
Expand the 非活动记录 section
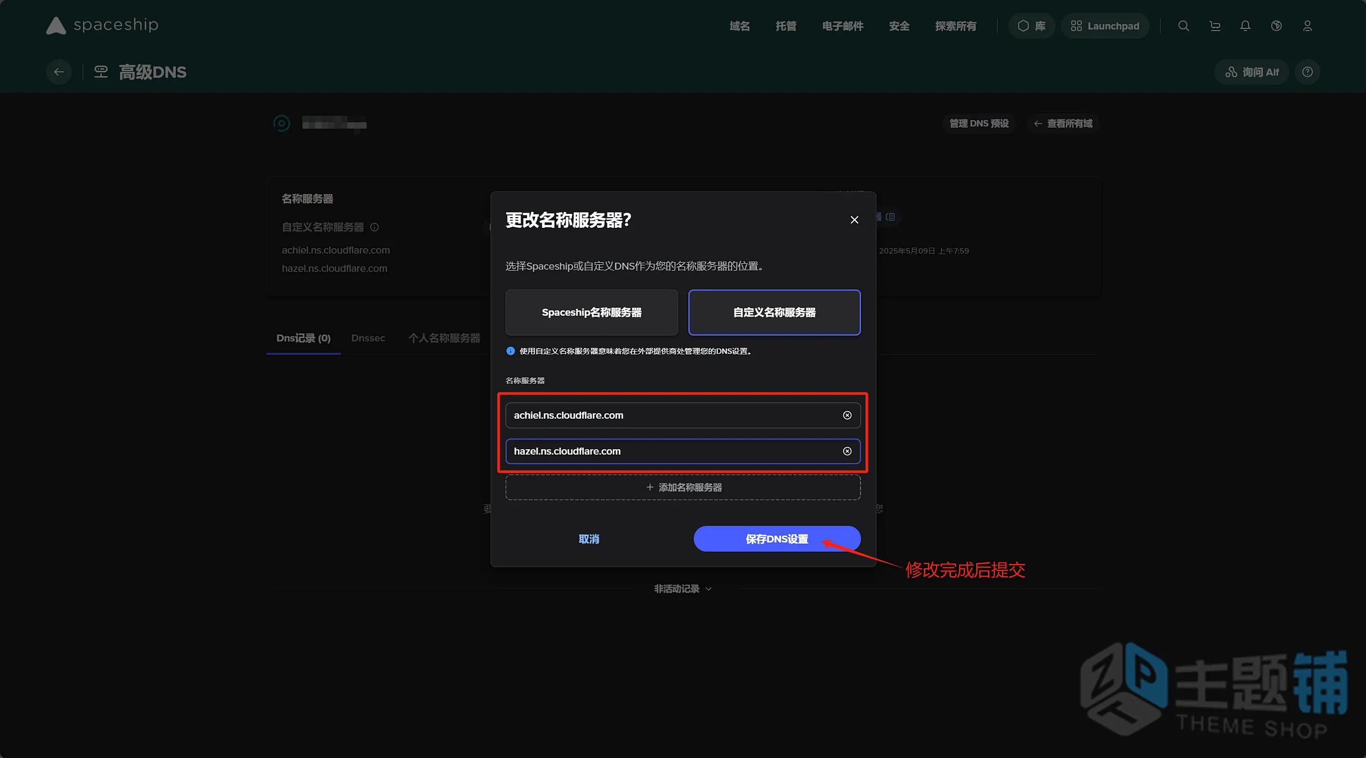coord(683,589)
